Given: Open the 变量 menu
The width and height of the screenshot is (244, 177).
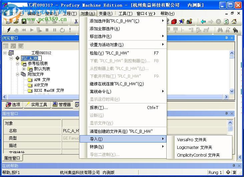Looking at the screenshot, I should 106,14.
